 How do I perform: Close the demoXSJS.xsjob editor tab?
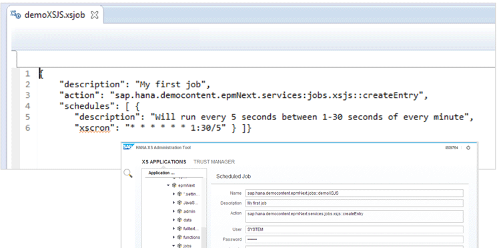[x=95, y=15]
